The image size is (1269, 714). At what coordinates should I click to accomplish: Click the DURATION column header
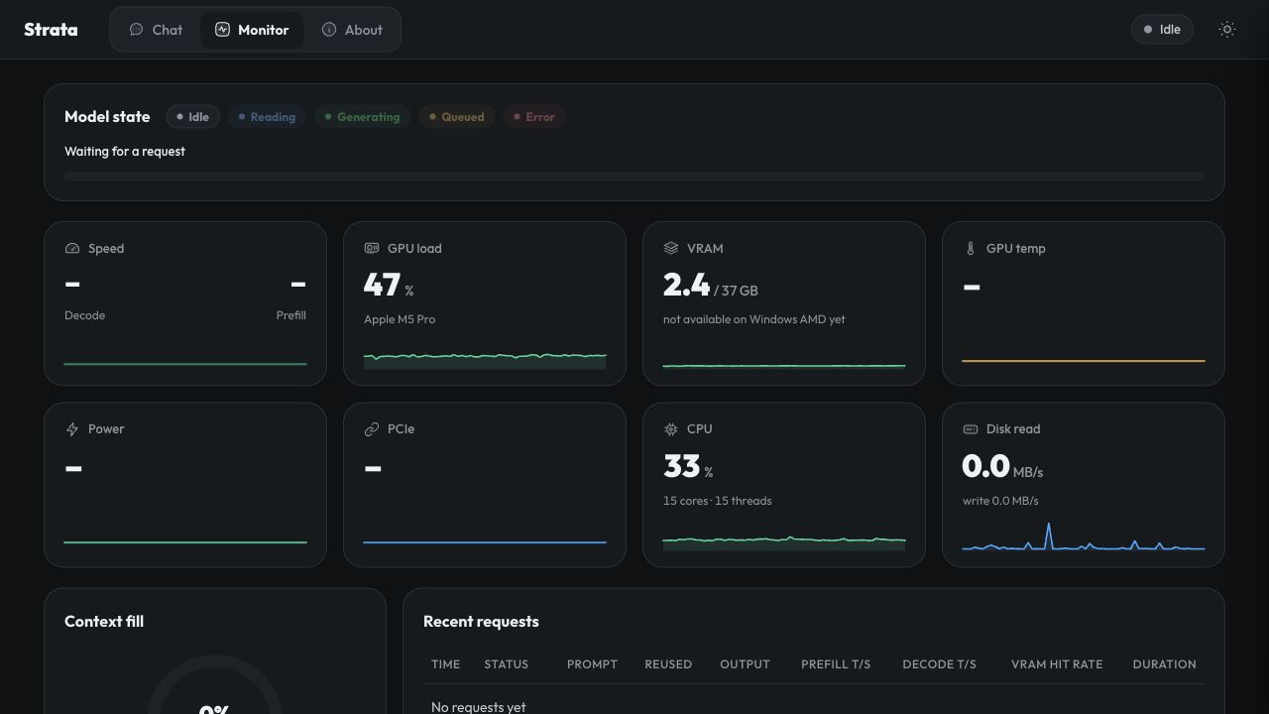coord(1165,664)
